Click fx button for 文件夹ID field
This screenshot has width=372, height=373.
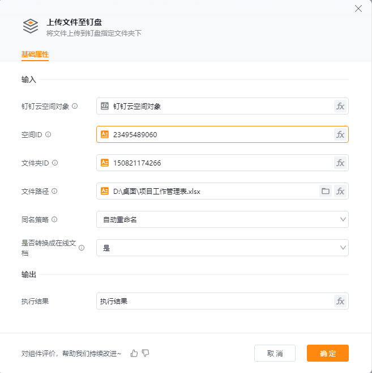coord(340,163)
